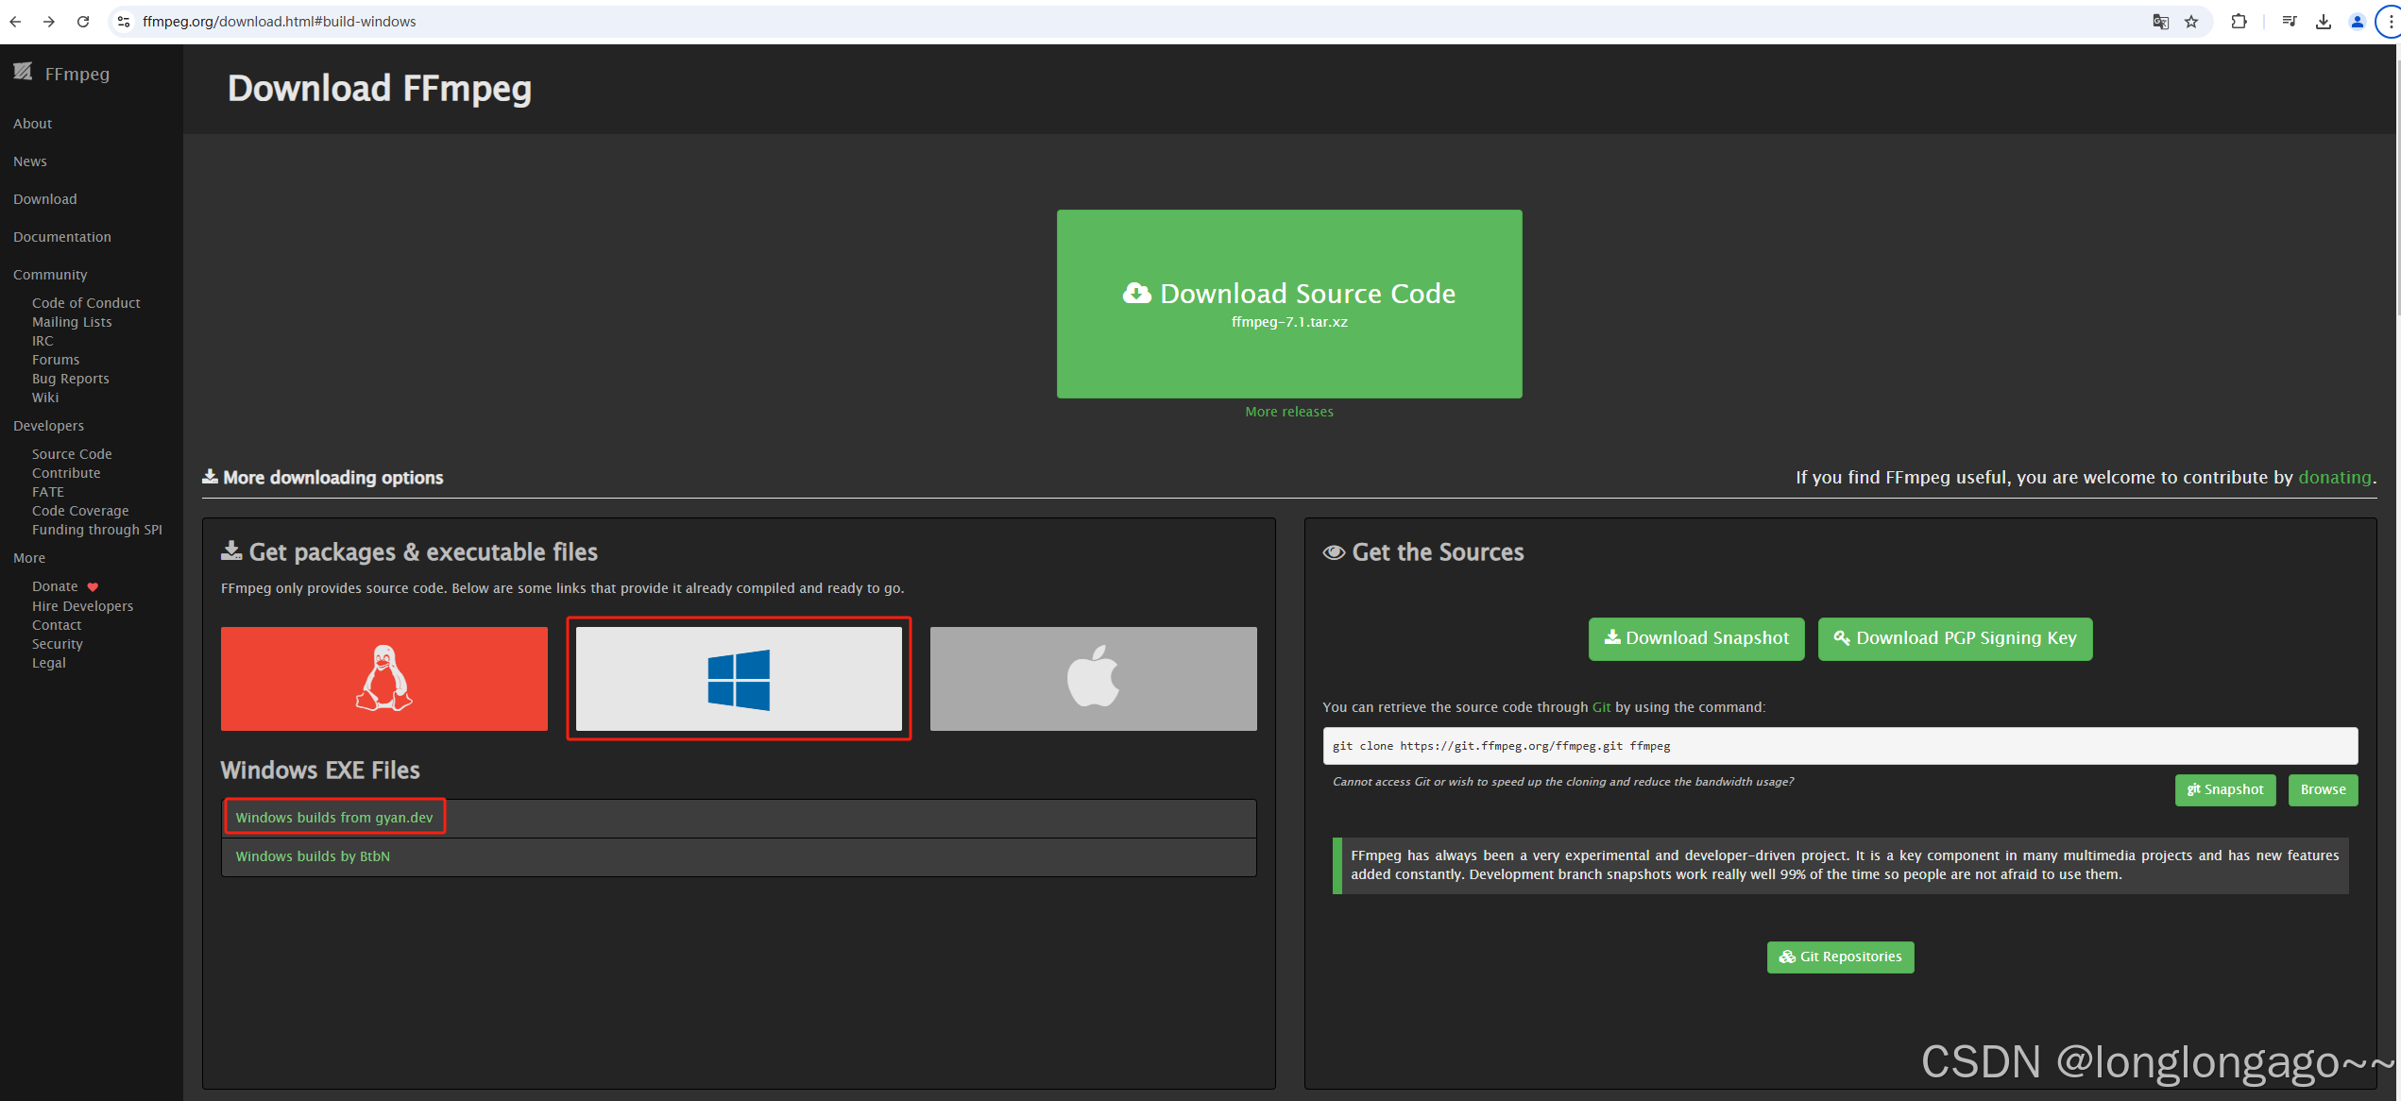Click Download Snapshot button
The width and height of the screenshot is (2401, 1101).
(1696, 638)
